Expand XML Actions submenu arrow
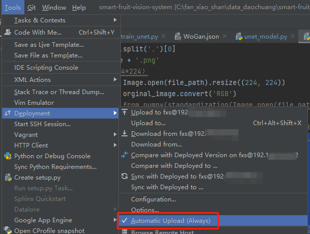The height and width of the screenshot is (234, 310). pos(115,79)
